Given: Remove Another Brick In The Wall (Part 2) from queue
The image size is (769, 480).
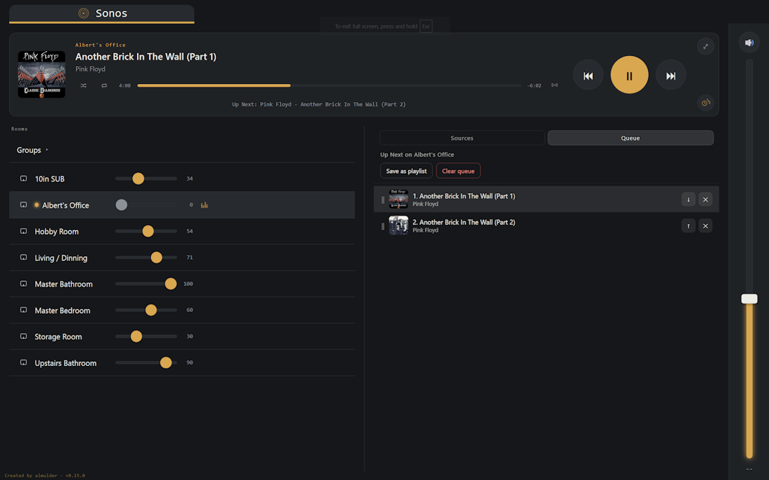Looking at the screenshot, I should coord(705,226).
